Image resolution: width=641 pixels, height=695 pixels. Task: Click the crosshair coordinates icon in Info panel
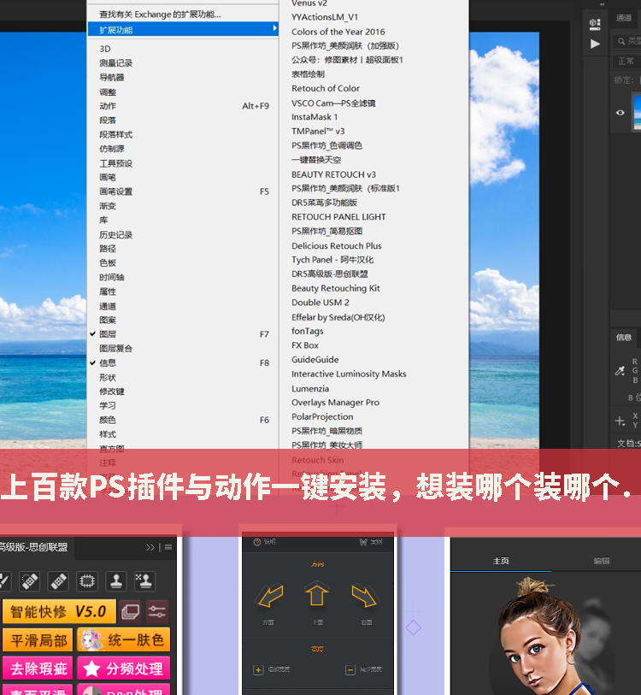point(620,421)
